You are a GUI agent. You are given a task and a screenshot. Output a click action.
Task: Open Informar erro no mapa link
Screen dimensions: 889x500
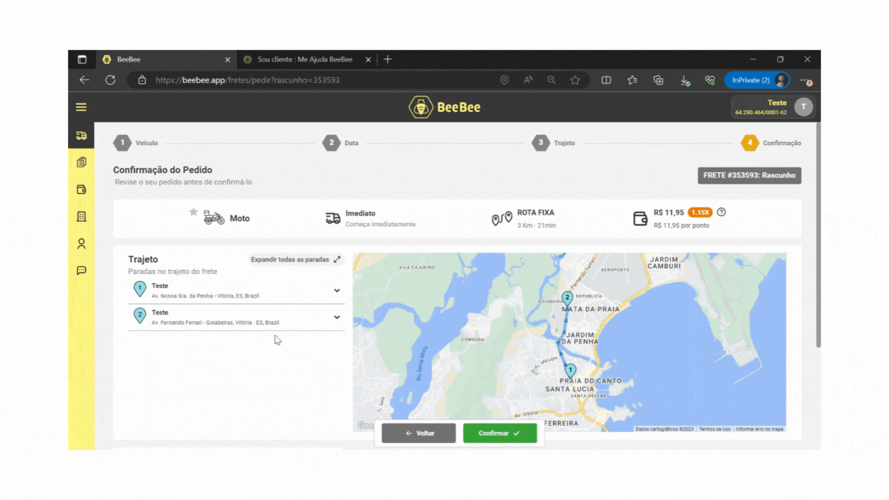pyautogui.click(x=759, y=429)
